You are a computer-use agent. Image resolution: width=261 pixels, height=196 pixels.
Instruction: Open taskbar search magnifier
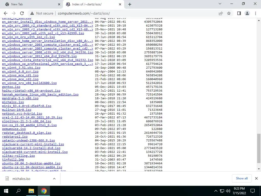coord(18,191)
